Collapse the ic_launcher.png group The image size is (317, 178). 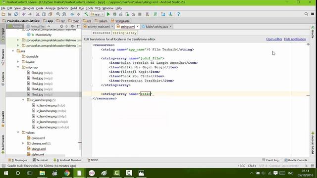click(x=23, y=100)
